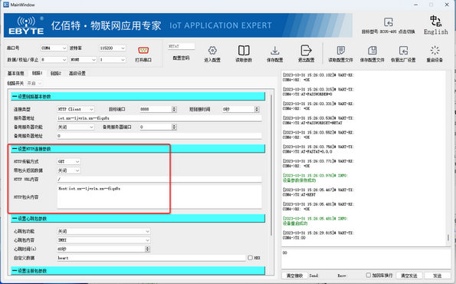Click the 读取参数 book icon
This screenshot has width=456, height=284.
(244, 51)
